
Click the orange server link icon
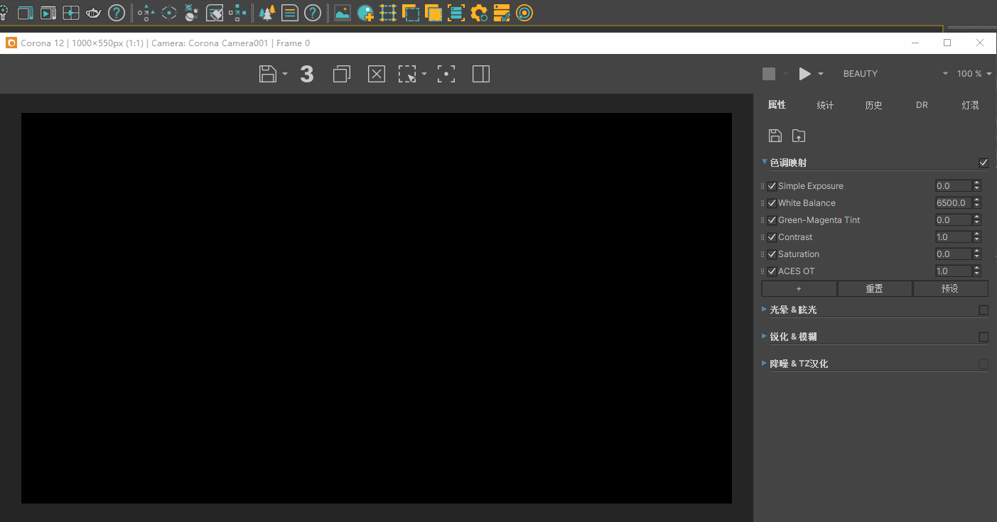[502, 13]
